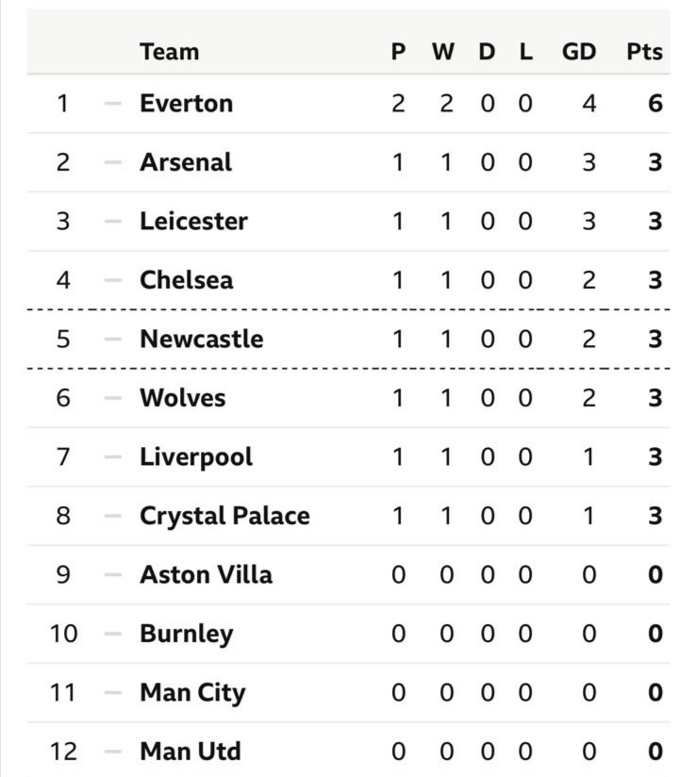This screenshot has width=696, height=777.
Task: Click Man Utd's position movement dash icon
Action: [112, 752]
